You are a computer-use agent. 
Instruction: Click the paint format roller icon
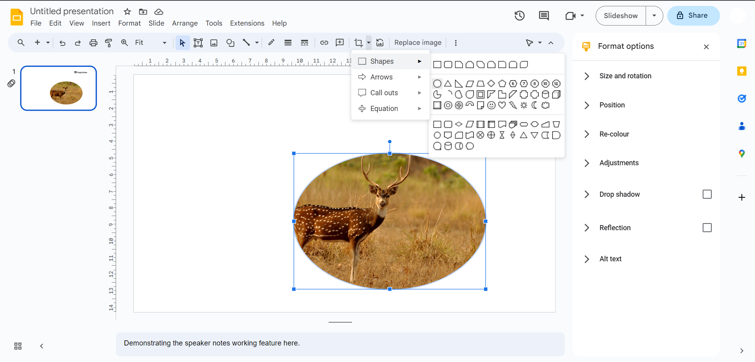[109, 43]
